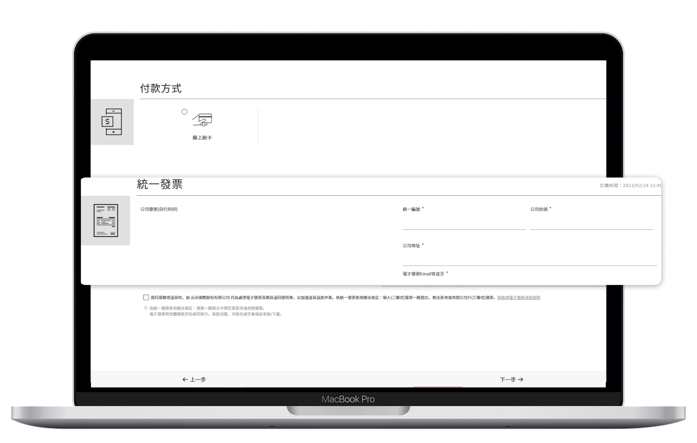Click the warning triangle icon
697x443 pixels.
146,307
